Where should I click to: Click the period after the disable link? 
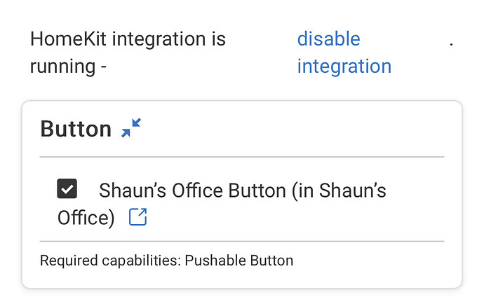point(451,44)
